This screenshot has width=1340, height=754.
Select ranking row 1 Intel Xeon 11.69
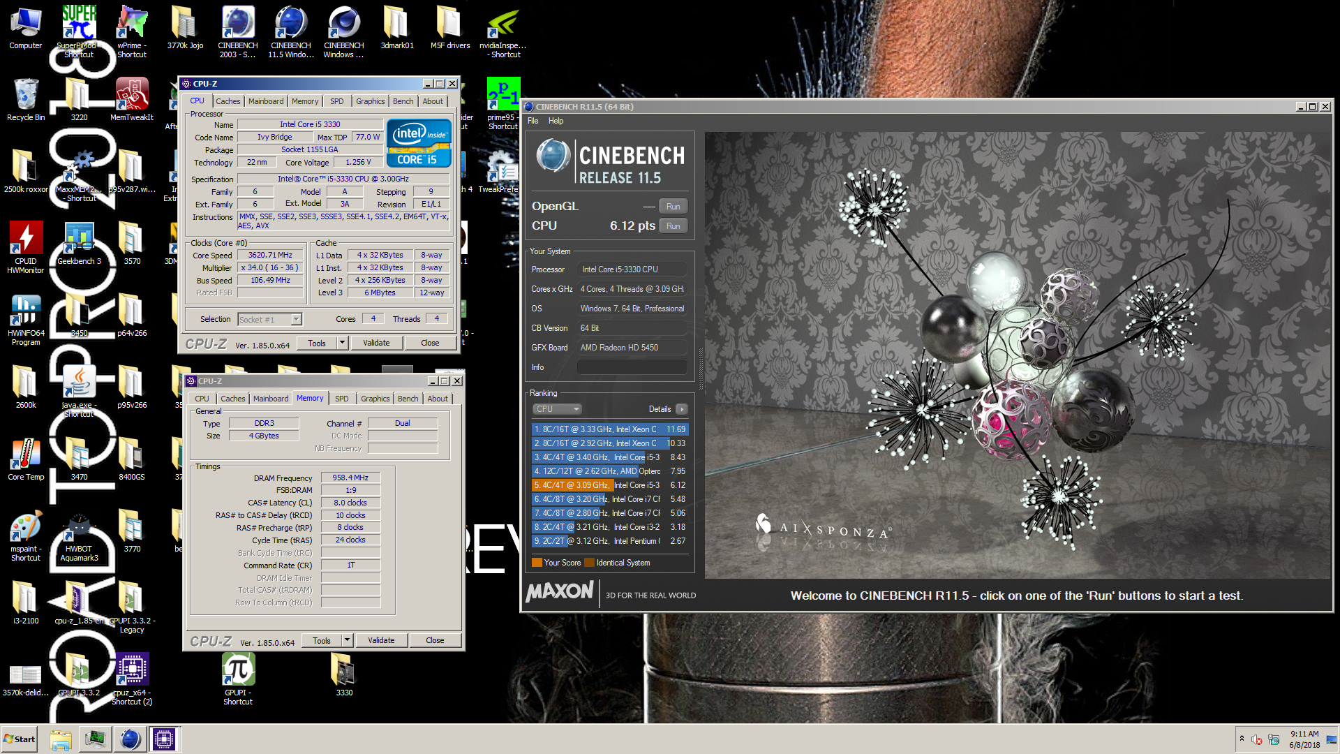(x=609, y=429)
